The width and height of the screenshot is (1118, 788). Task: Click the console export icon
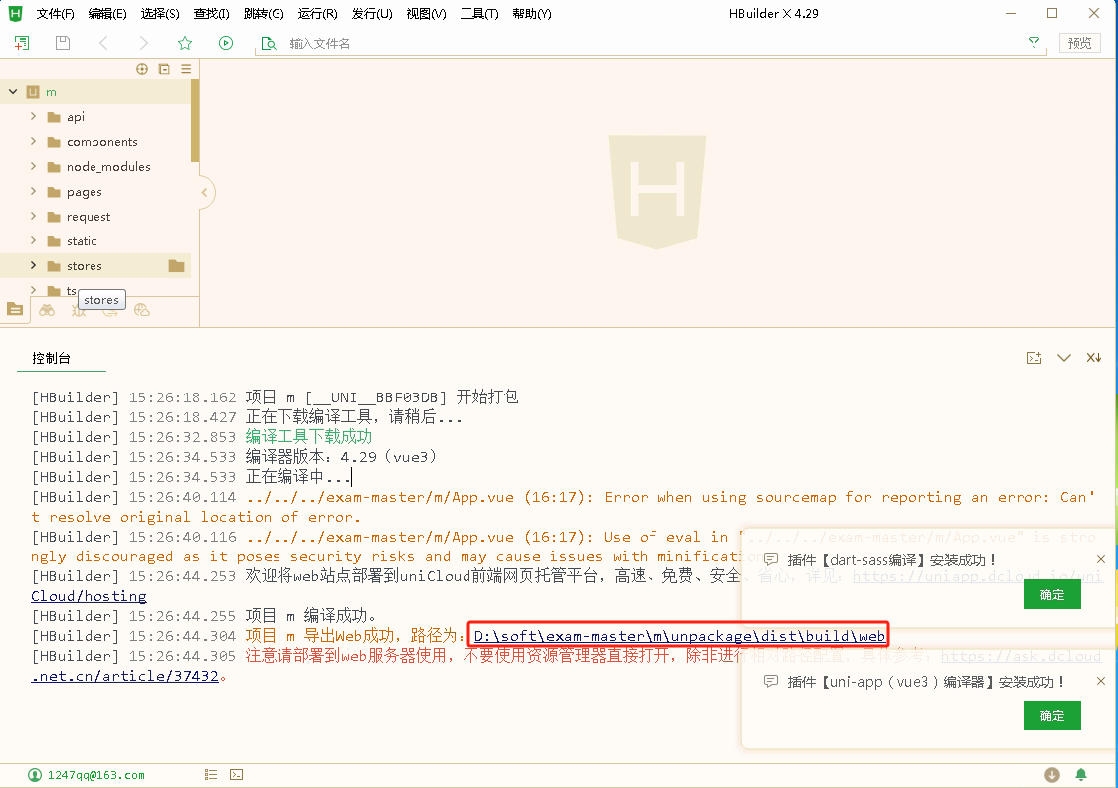(1034, 358)
